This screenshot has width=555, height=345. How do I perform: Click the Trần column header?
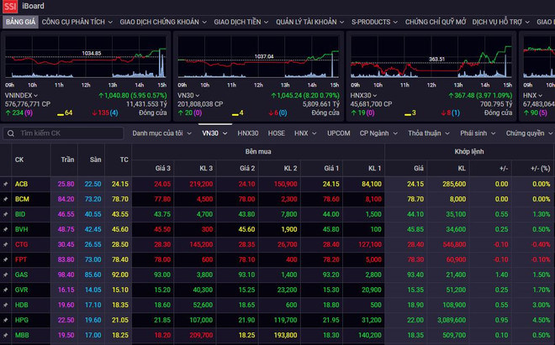pos(67,159)
